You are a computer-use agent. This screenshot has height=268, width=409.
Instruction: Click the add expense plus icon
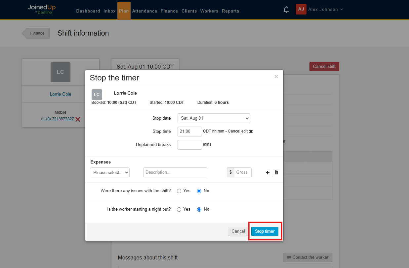click(268, 172)
